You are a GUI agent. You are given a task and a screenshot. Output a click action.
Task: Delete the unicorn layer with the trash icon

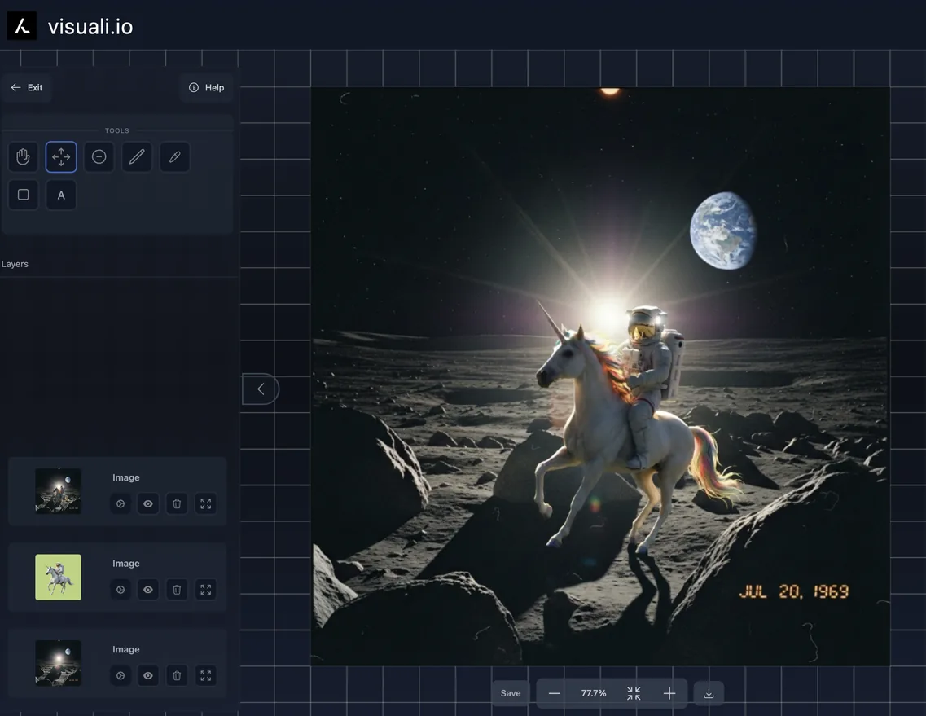(176, 589)
